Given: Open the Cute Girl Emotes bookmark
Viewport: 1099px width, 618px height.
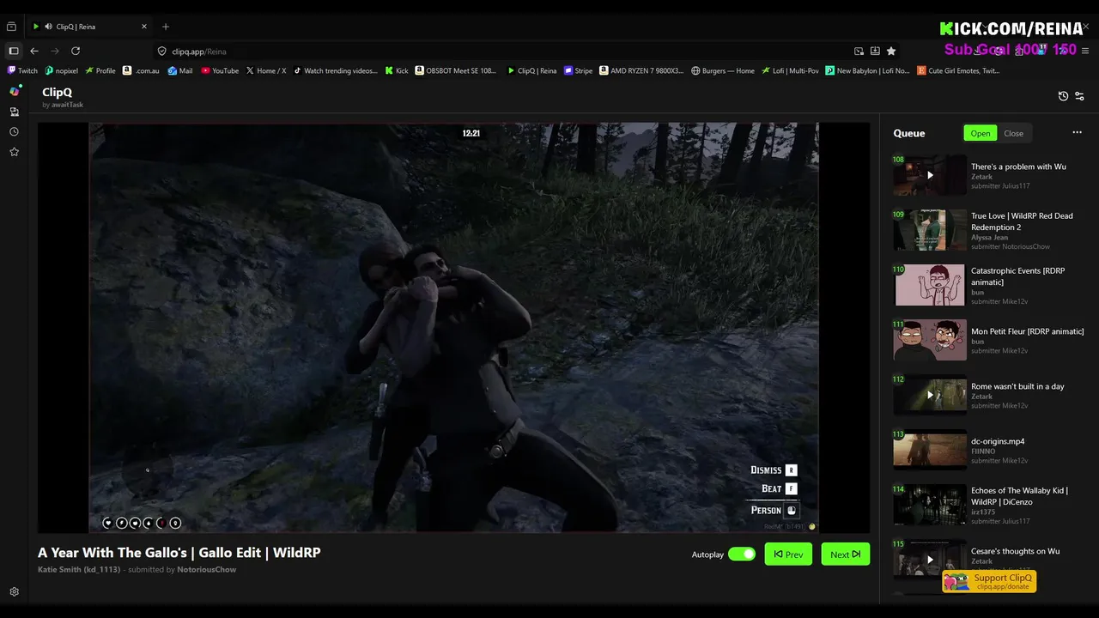Looking at the screenshot, I should pos(958,70).
